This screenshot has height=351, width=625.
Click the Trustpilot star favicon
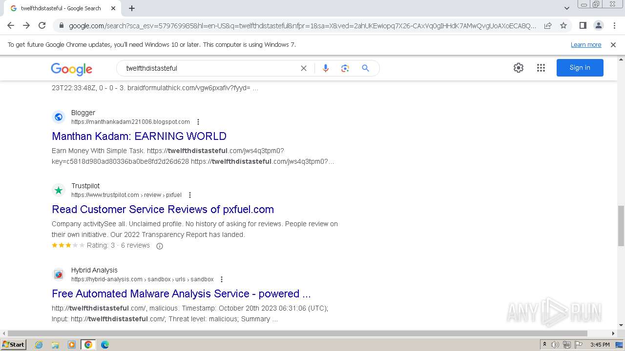[59, 190]
